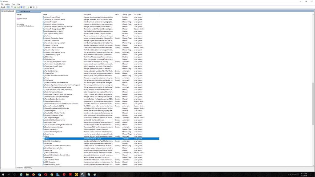
Task: Click the Forward arrow in the toolbar
Action: point(4,7)
